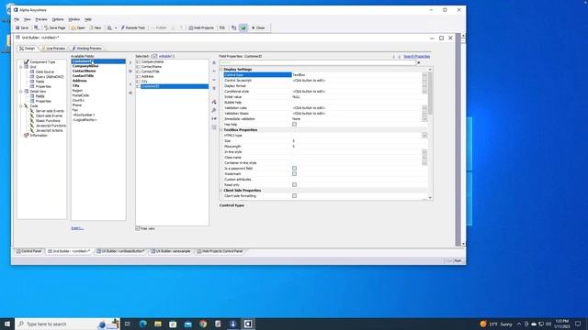Viewport: 588px width, 330px height.
Task: Toggle the Watermark checkbox
Action: 294,173
